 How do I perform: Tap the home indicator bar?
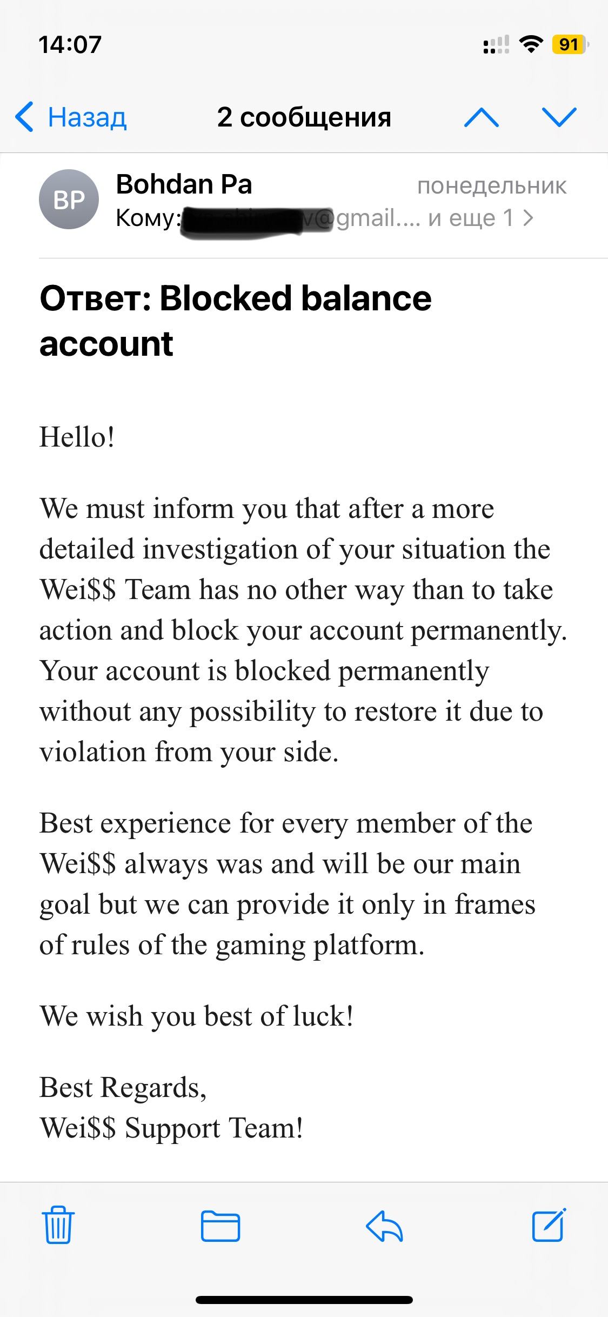click(x=304, y=1300)
